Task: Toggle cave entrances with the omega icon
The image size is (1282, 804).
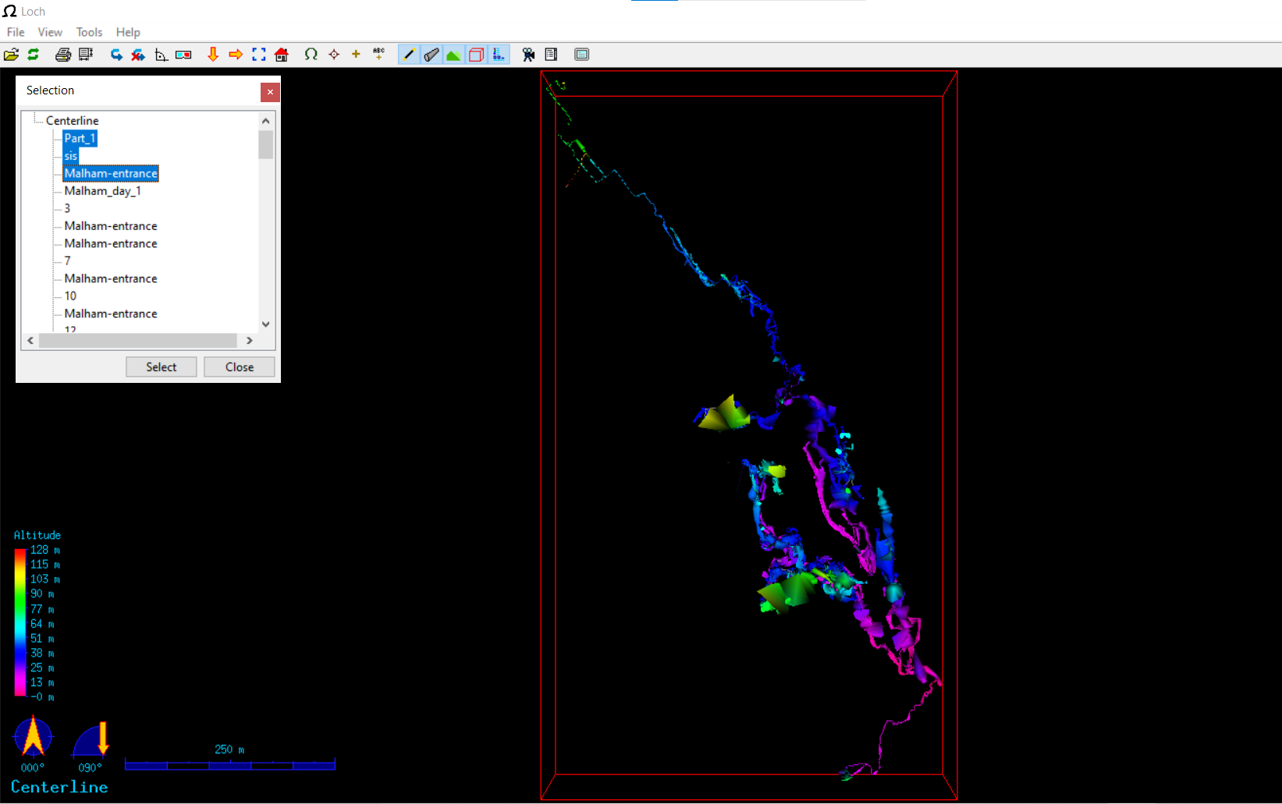Action: pyautogui.click(x=311, y=55)
